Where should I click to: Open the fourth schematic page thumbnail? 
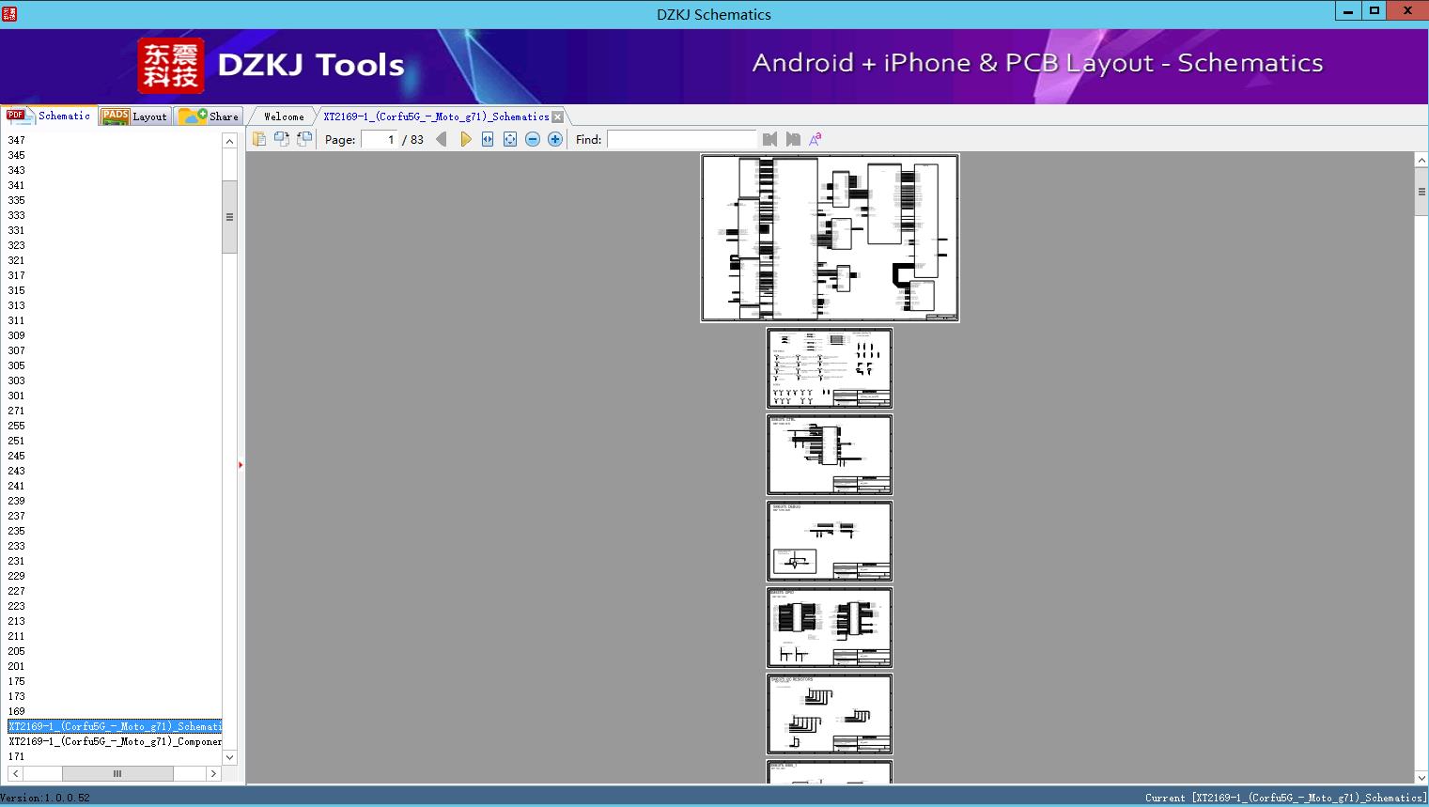tap(830, 541)
